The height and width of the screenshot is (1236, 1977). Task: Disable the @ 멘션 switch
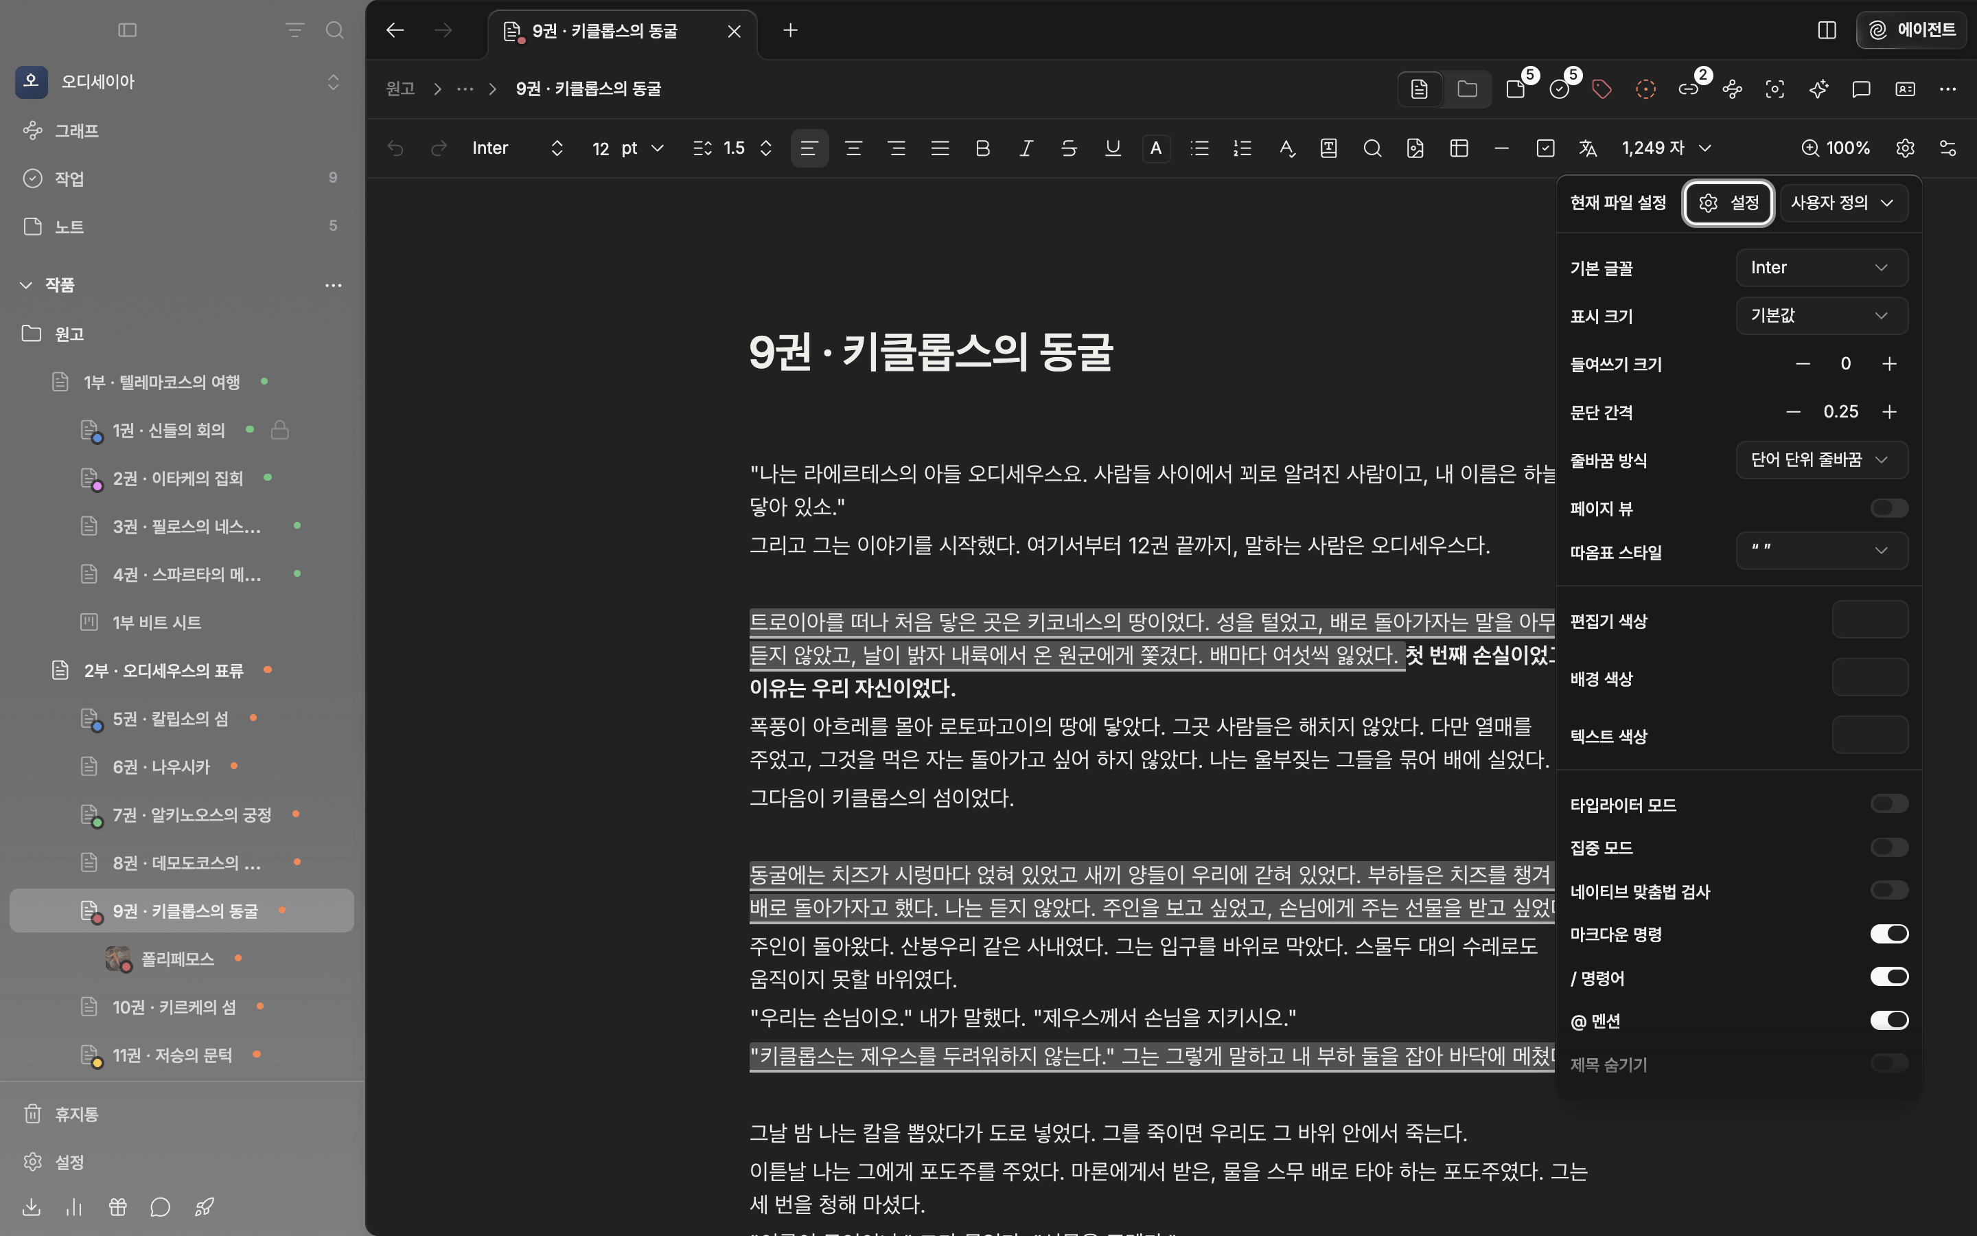point(1888,1020)
